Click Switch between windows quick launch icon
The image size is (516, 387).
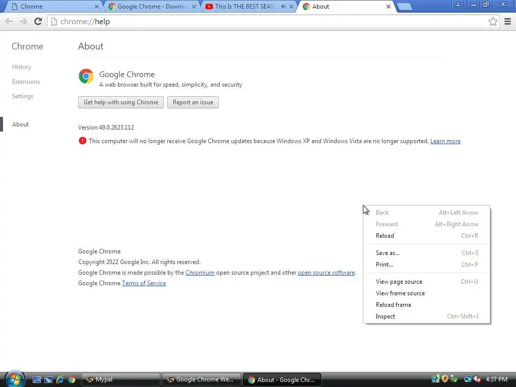tap(48, 379)
